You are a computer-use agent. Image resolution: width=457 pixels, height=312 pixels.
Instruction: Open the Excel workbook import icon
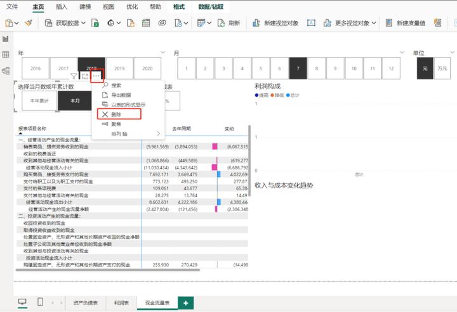pyautogui.click(x=95, y=23)
